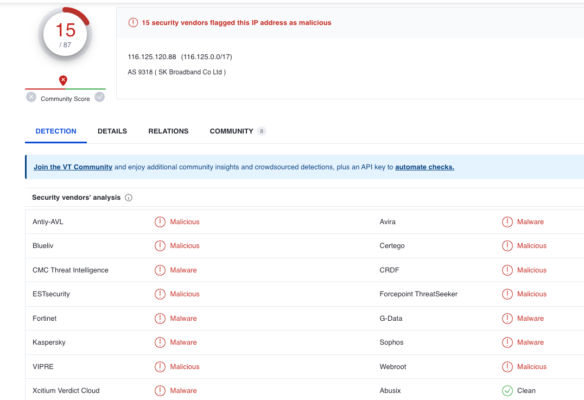Click the info icon beside Security vendors' analysis

129,198
